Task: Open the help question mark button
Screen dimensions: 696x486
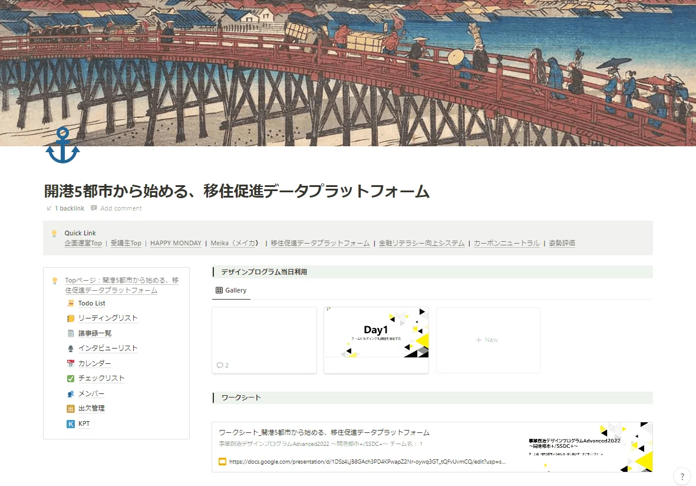Action: point(682,476)
